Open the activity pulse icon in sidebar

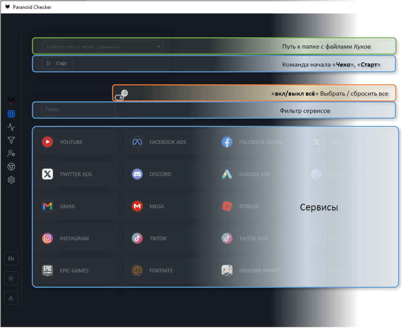click(11, 127)
